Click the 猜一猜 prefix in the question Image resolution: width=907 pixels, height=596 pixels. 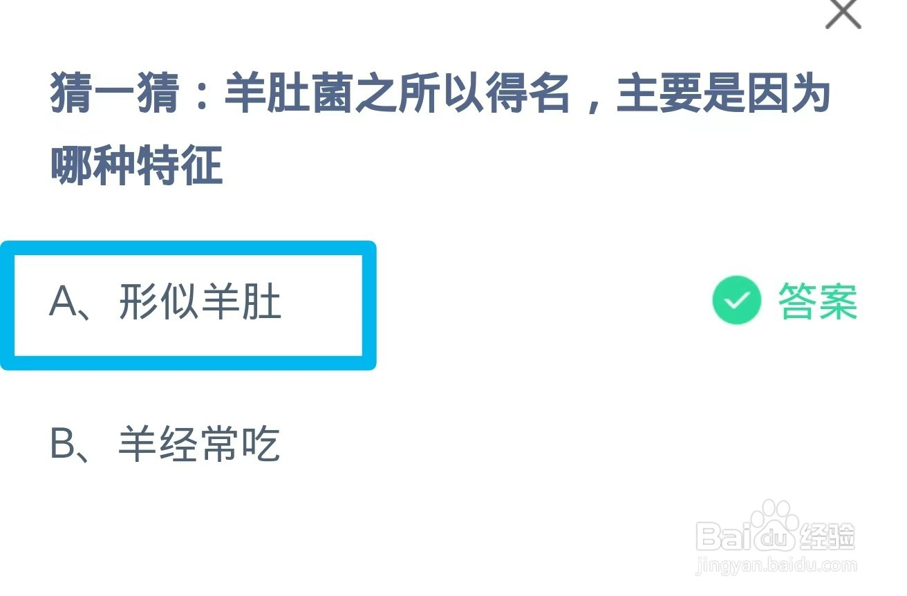point(115,96)
